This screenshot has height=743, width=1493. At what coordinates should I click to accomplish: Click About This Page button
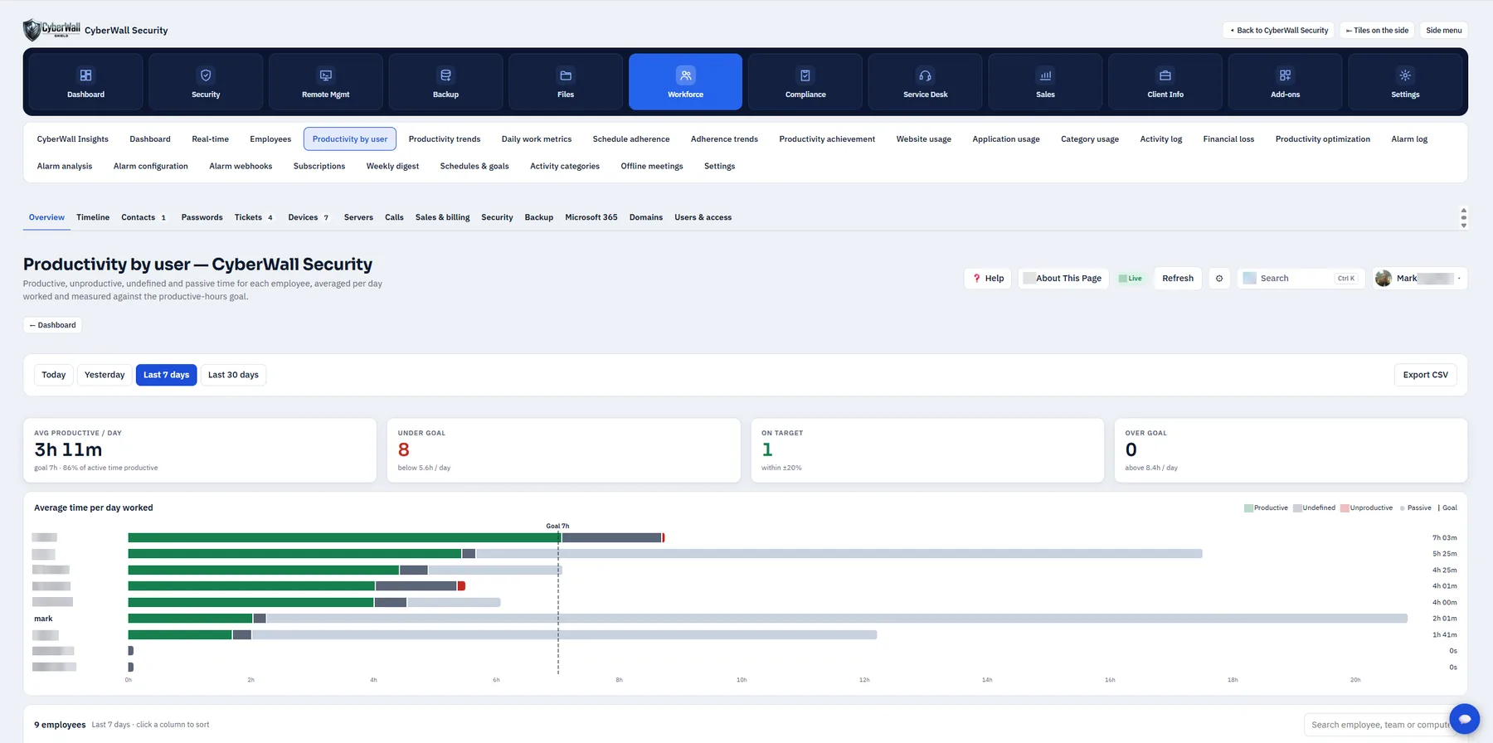tap(1063, 279)
